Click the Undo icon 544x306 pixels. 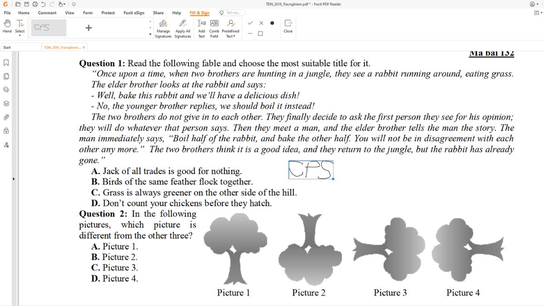point(43,4)
